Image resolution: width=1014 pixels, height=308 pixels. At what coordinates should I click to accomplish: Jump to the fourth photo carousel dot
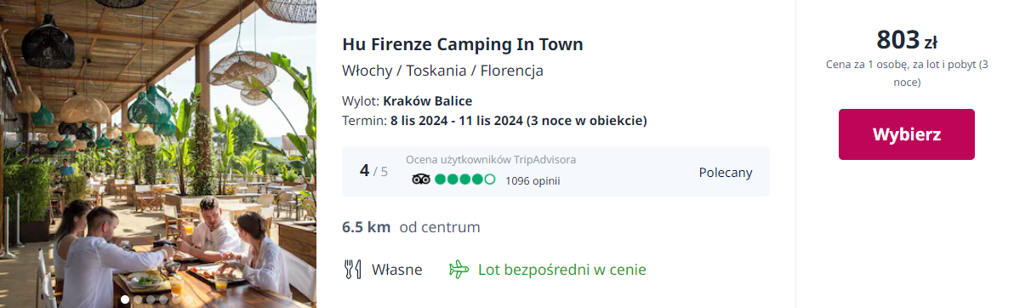pos(163,299)
